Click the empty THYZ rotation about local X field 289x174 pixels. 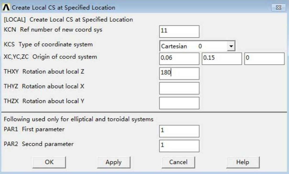[179, 88]
